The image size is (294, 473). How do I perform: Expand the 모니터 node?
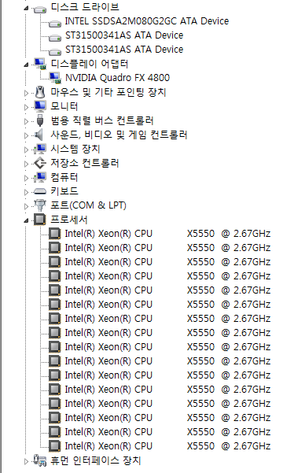(27, 107)
